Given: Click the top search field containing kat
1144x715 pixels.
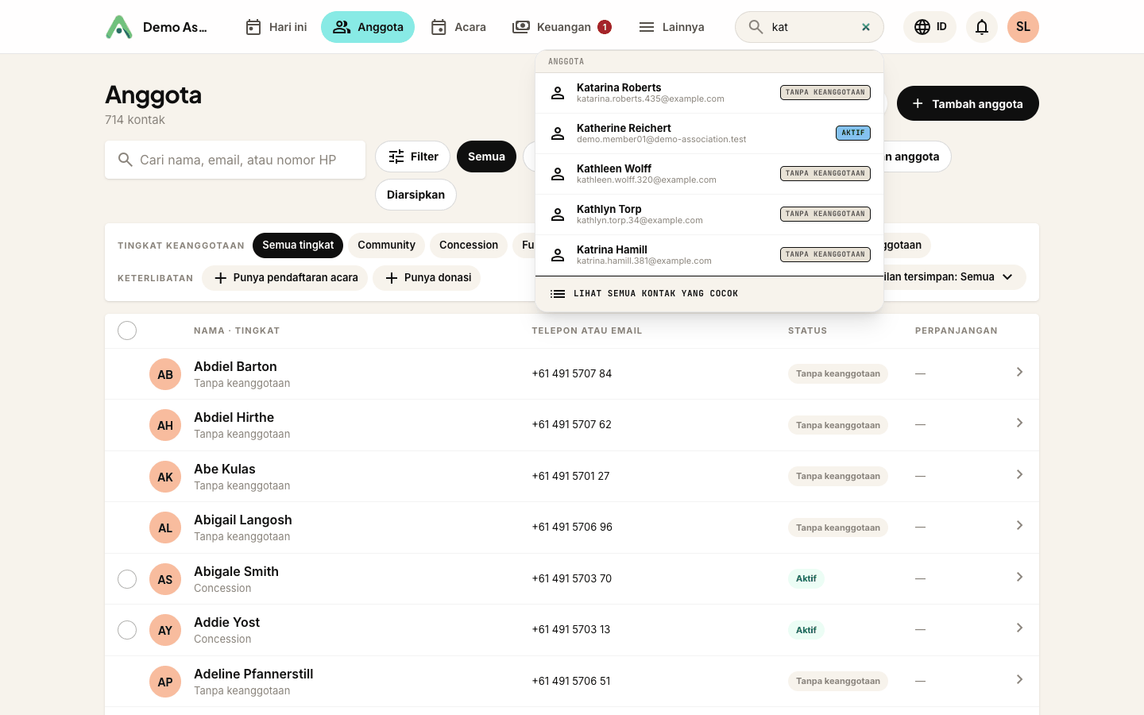Looking at the screenshot, I should pyautogui.click(x=810, y=27).
